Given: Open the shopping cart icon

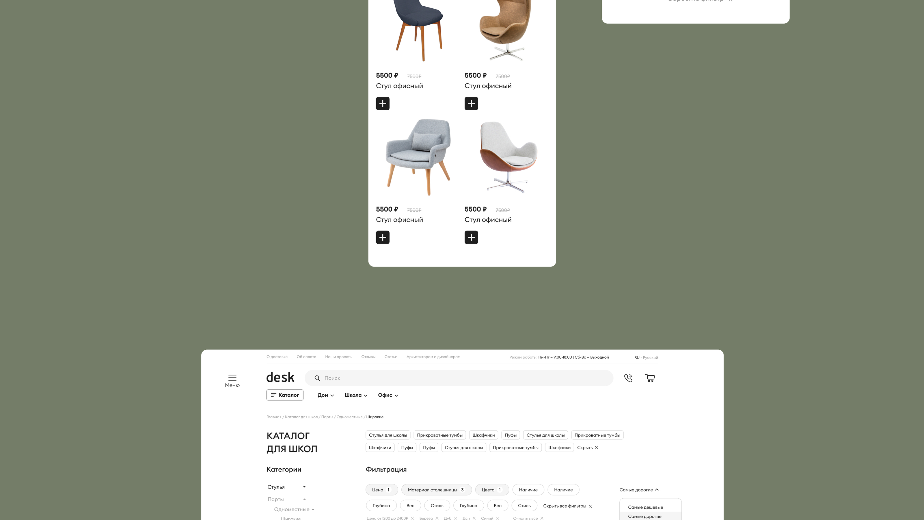Looking at the screenshot, I should tap(650, 378).
